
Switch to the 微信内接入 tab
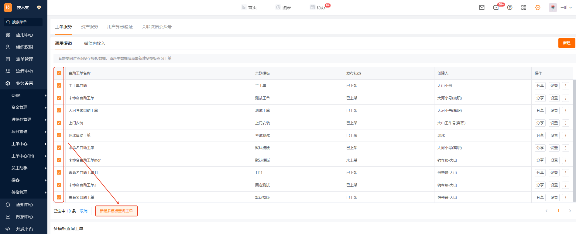click(x=95, y=43)
